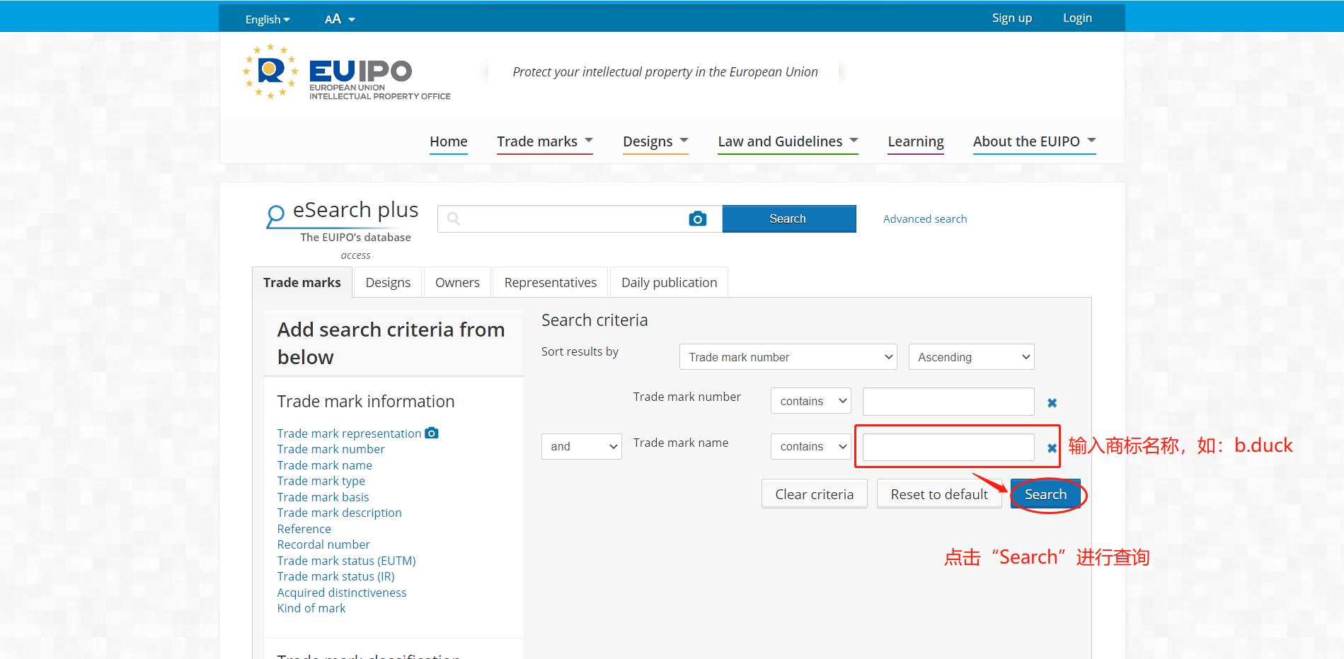
Task: Open the Login link
Action: [1076, 18]
